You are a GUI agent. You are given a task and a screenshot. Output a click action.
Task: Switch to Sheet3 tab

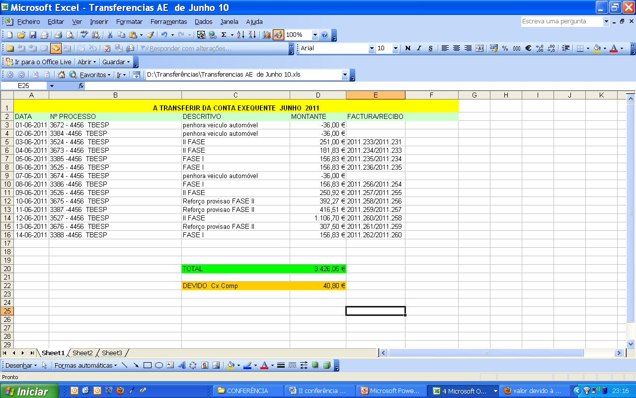(112, 353)
